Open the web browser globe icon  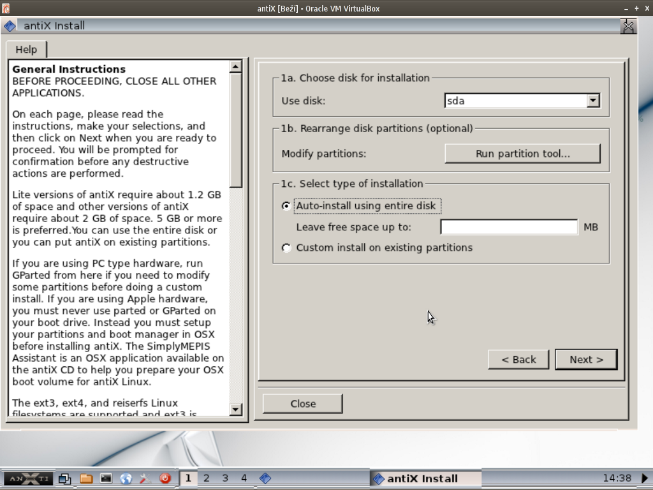point(126,479)
